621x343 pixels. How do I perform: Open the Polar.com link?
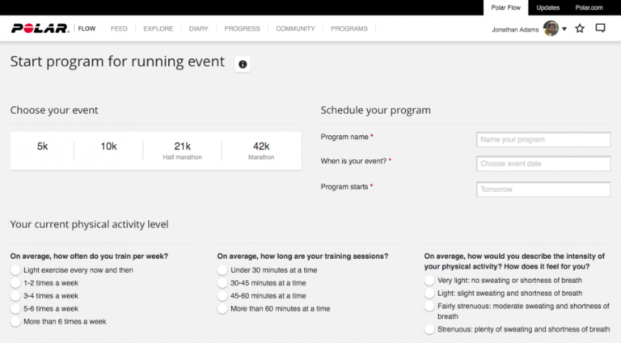(x=589, y=7)
